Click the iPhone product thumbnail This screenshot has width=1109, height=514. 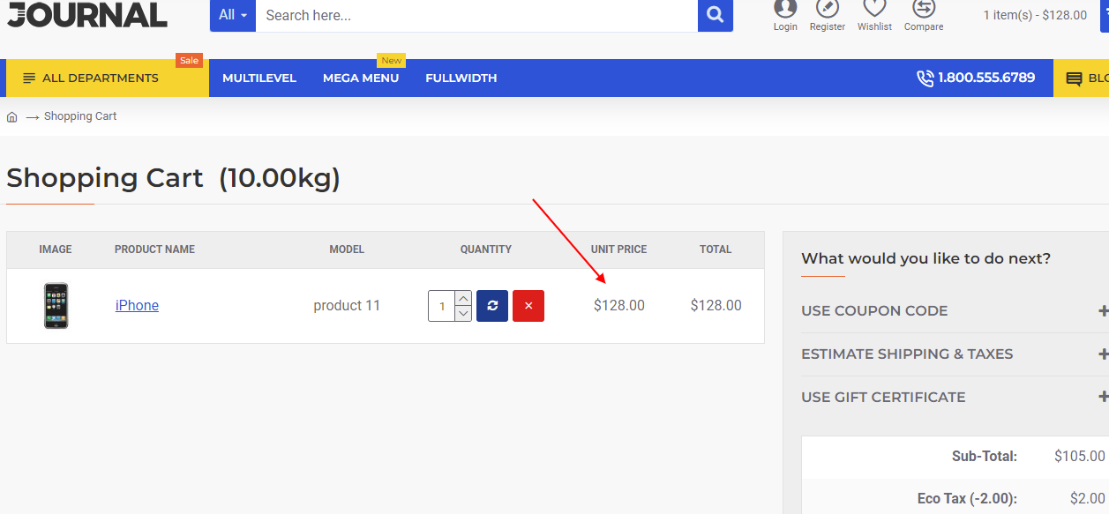[56, 306]
